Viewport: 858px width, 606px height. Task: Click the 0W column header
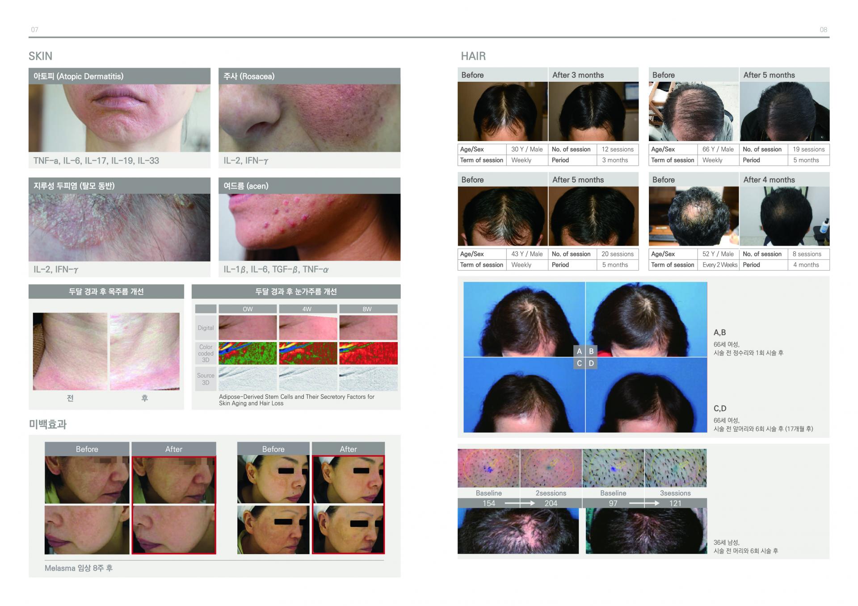[248, 309]
